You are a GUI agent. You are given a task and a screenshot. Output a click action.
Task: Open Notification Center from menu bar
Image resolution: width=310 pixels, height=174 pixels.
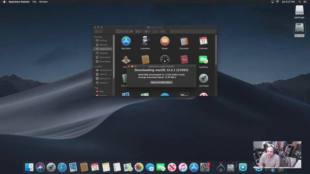tap(305, 2)
